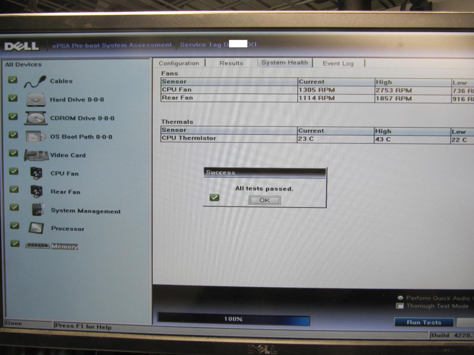
Task: Uncheck the System Management checkbox
Action: point(14,208)
